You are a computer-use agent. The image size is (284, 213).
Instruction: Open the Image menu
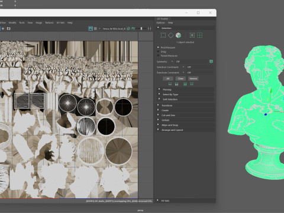point(39,22)
